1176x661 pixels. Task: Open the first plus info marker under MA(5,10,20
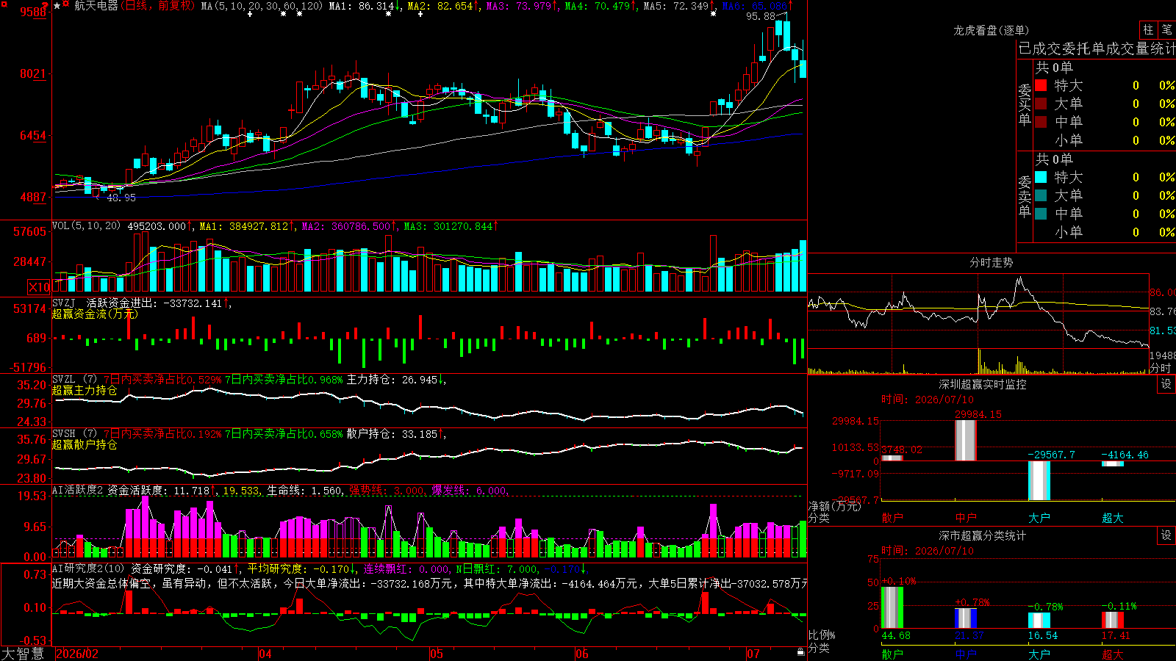250,14
